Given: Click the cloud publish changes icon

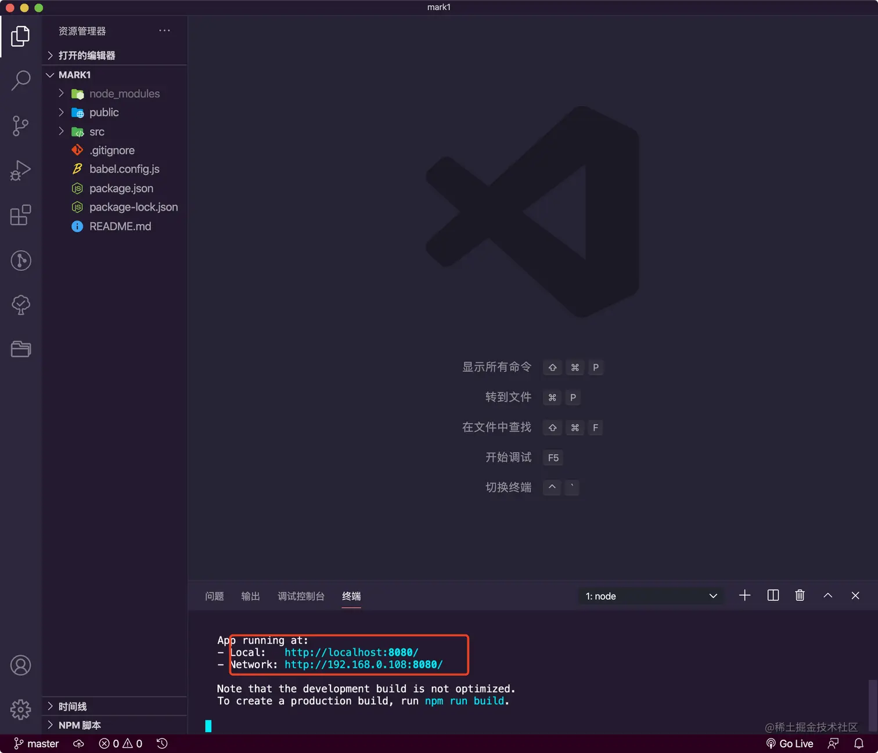Looking at the screenshot, I should (x=78, y=744).
